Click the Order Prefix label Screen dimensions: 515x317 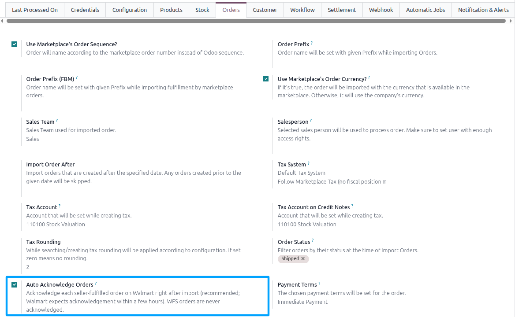293,44
